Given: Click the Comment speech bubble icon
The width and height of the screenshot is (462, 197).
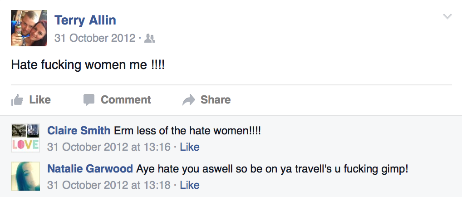Looking at the screenshot, I should tap(89, 100).
